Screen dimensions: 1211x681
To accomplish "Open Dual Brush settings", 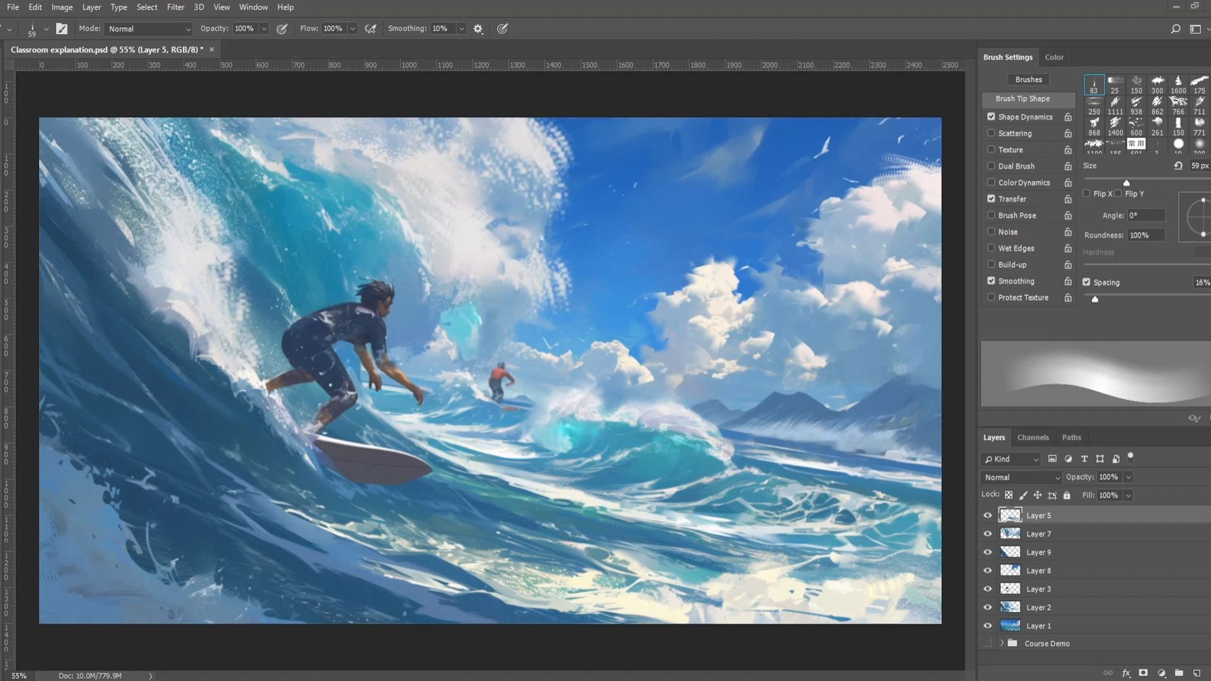I will [1016, 166].
